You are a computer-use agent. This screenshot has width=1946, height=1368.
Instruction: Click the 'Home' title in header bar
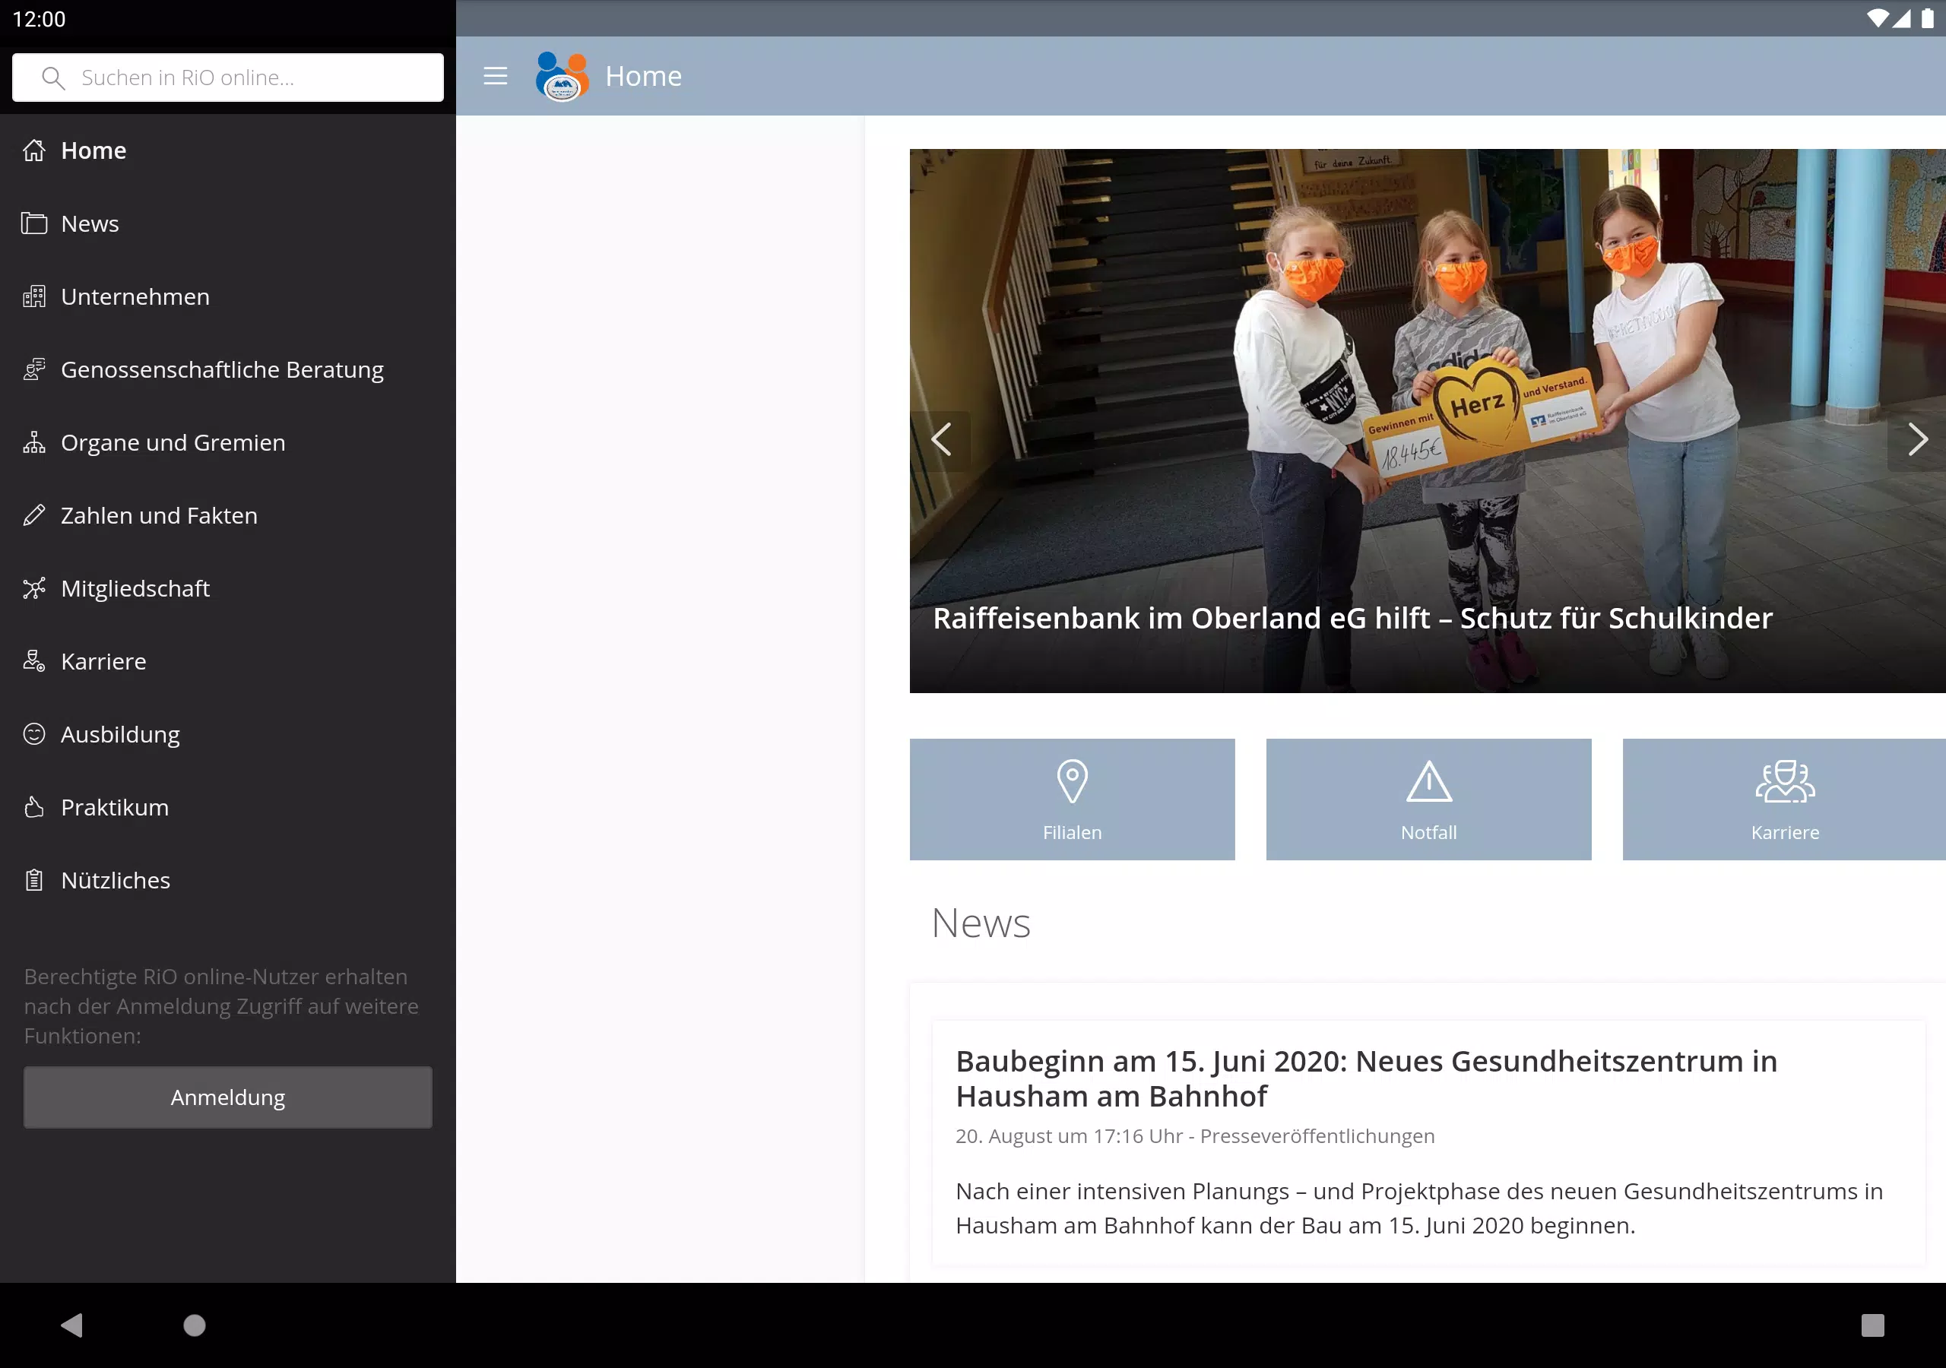pos(643,76)
